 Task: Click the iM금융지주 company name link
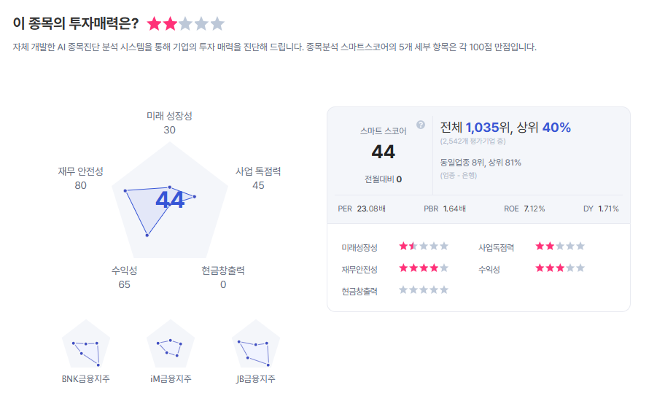pyautogui.click(x=171, y=379)
